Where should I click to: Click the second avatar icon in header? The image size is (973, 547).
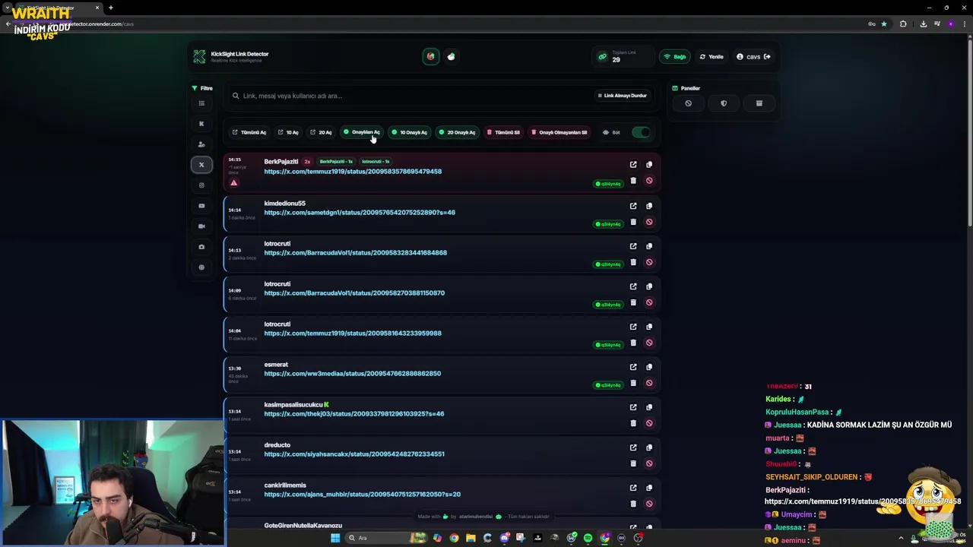click(452, 56)
